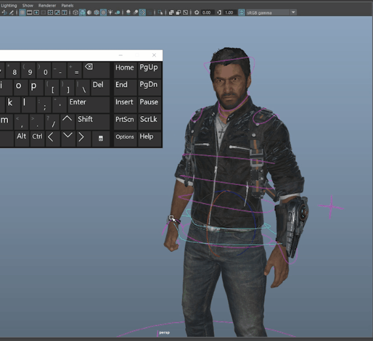The width and height of the screenshot is (373, 341).
Task: Select the Grease Pencil tool icon
Action: tap(11, 12)
